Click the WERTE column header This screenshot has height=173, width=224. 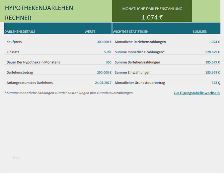click(x=90, y=32)
